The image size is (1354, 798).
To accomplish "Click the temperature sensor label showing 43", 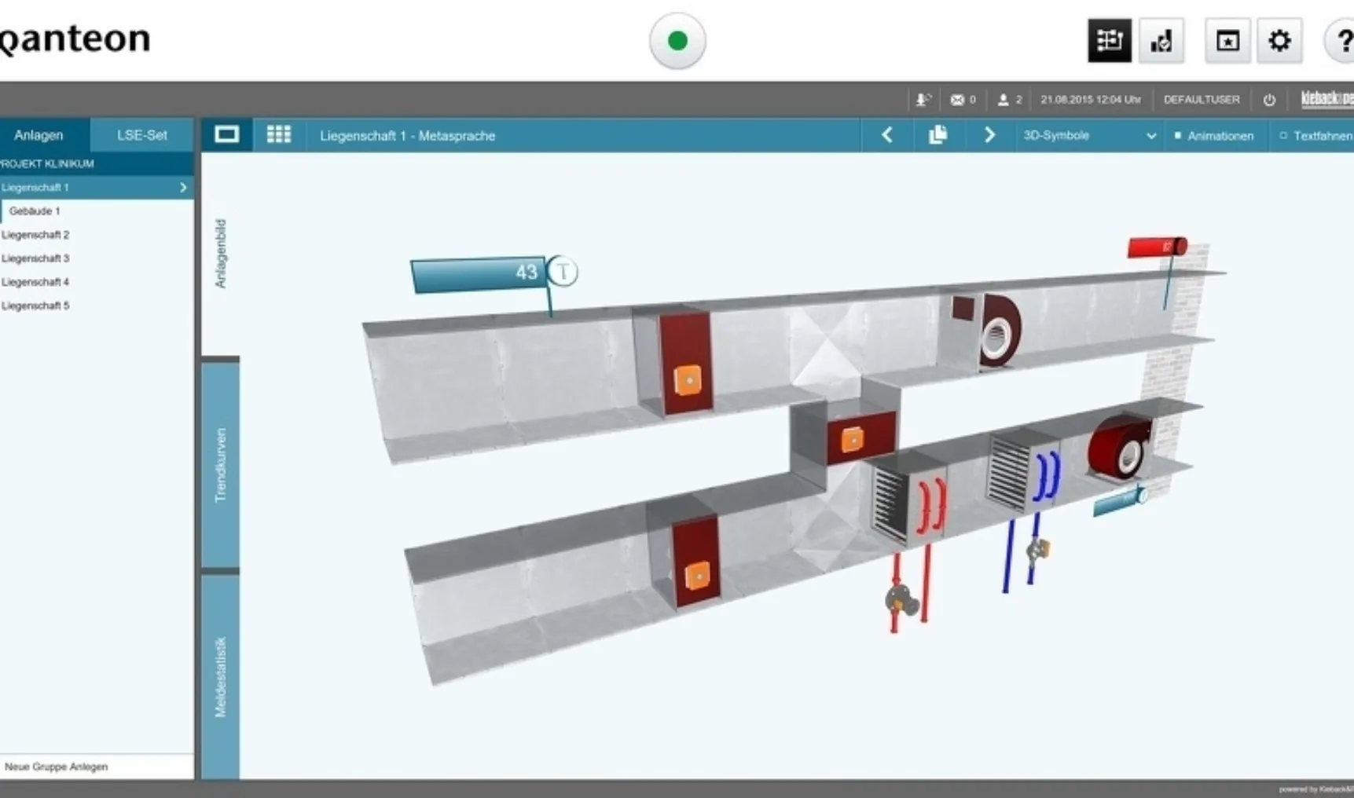I will pyautogui.click(x=479, y=273).
